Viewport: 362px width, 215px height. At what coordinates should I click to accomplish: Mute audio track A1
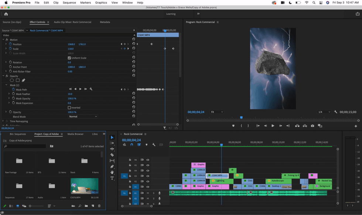(148, 193)
